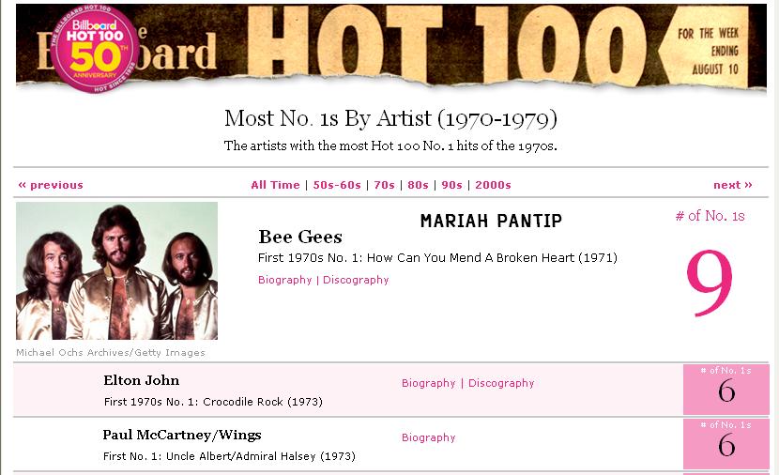Go to the previous page link

pos(51,185)
